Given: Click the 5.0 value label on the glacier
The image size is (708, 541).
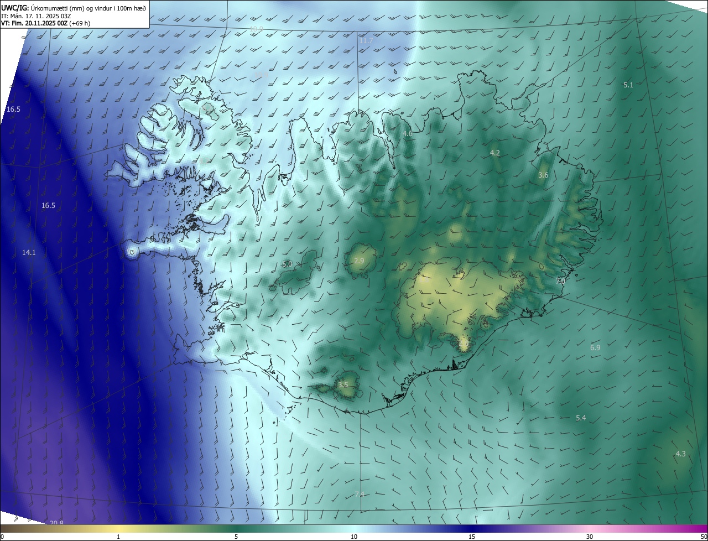Looking at the screenshot, I should 287,264.
